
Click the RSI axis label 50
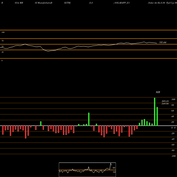pyautogui.click(x=2, y=46)
